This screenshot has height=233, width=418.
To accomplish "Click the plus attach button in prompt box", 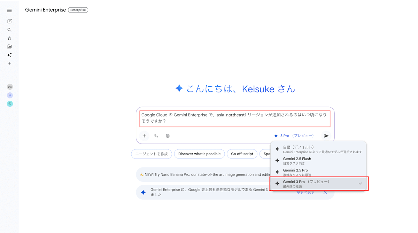I will (144, 136).
